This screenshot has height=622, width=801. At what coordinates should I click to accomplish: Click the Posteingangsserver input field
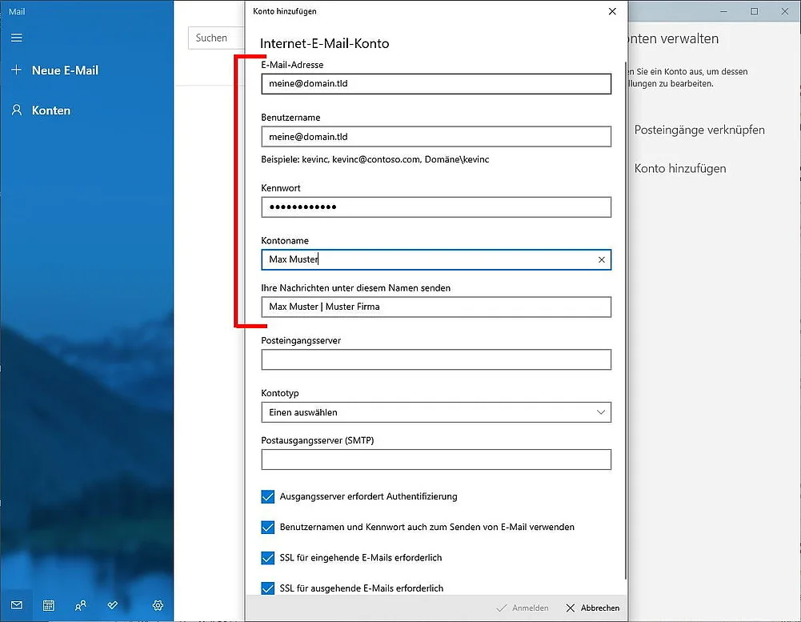[x=435, y=359]
